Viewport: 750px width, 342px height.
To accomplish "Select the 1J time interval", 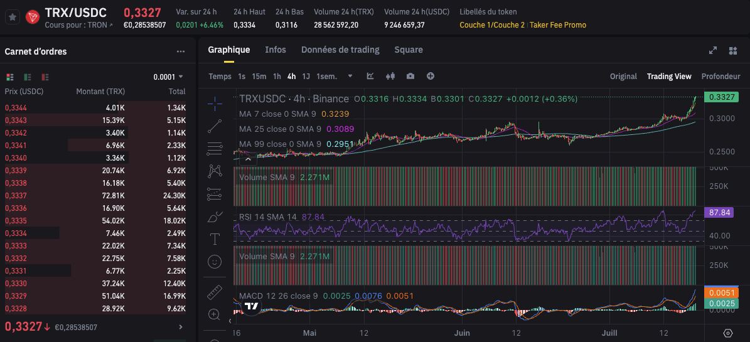I will tap(306, 77).
